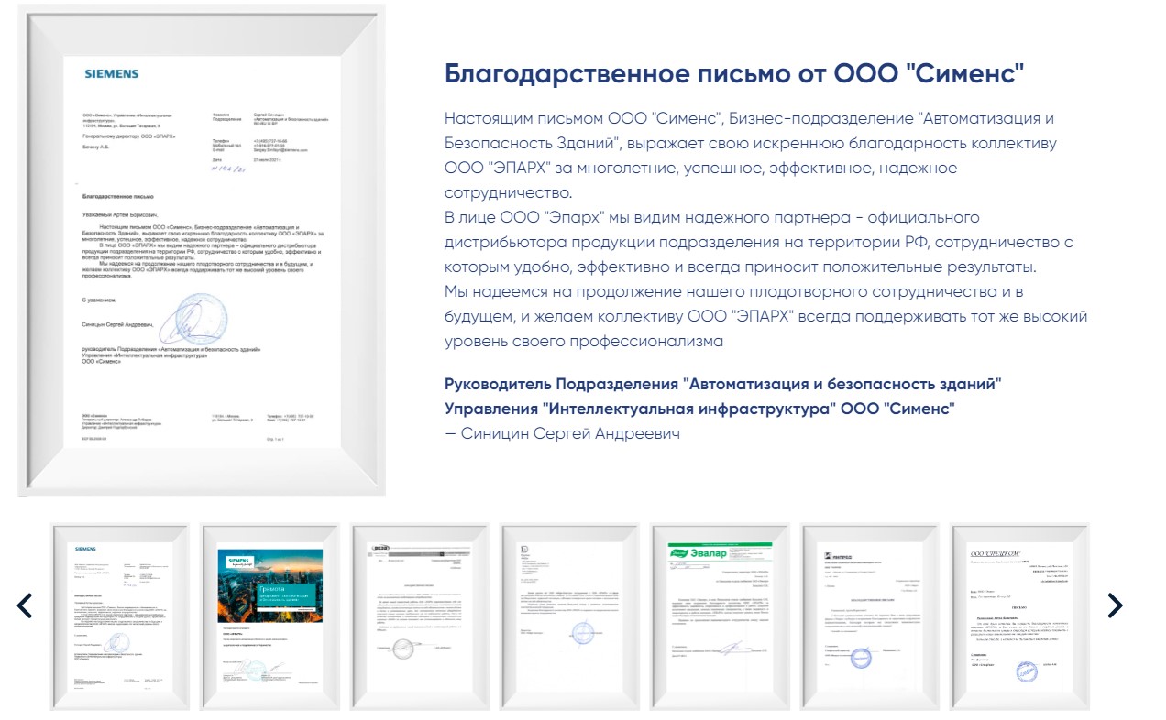Show next letters with right arrow

pos(1114,605)
